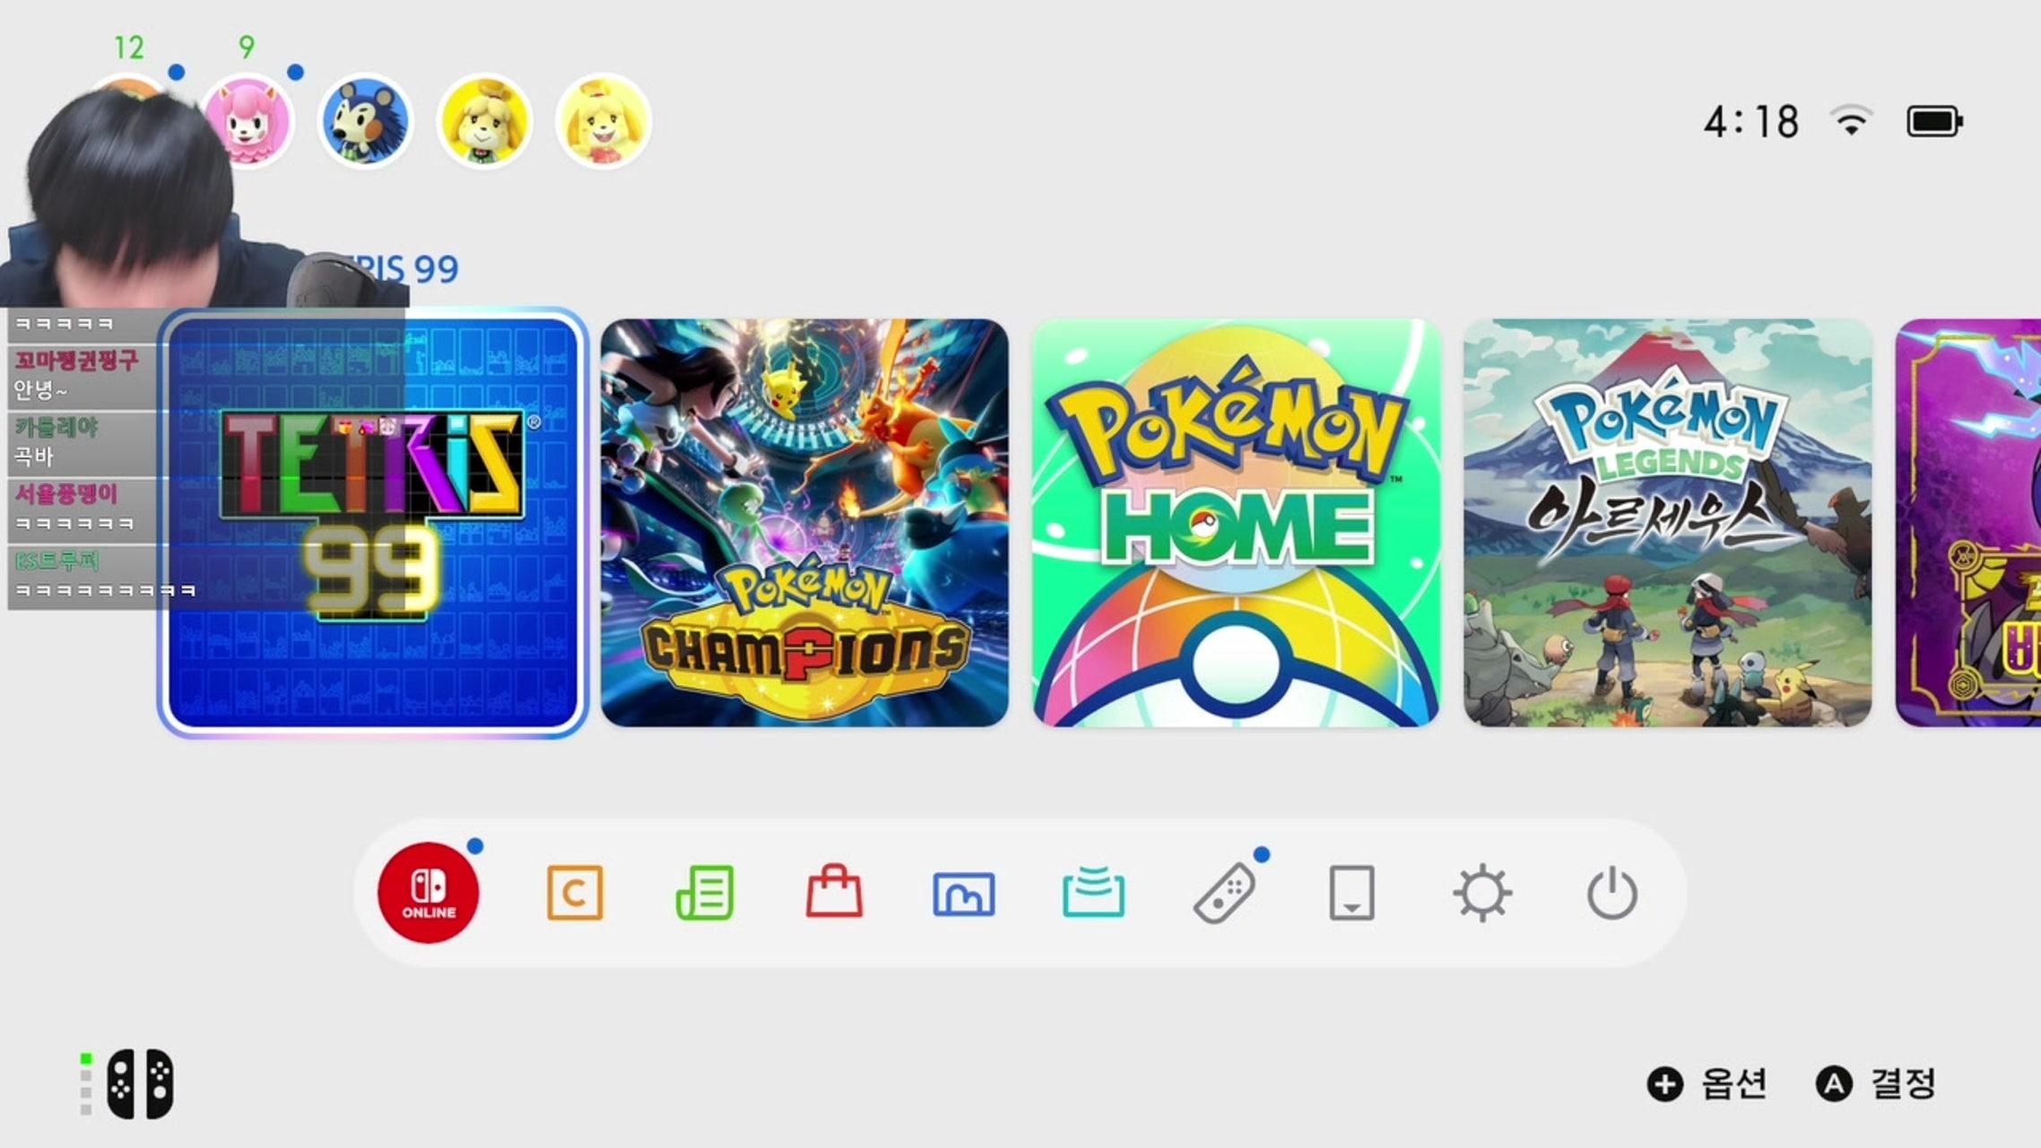Select the Power icon
The width and height of the screenshot is (2041, 1148).
point(1612,892)
